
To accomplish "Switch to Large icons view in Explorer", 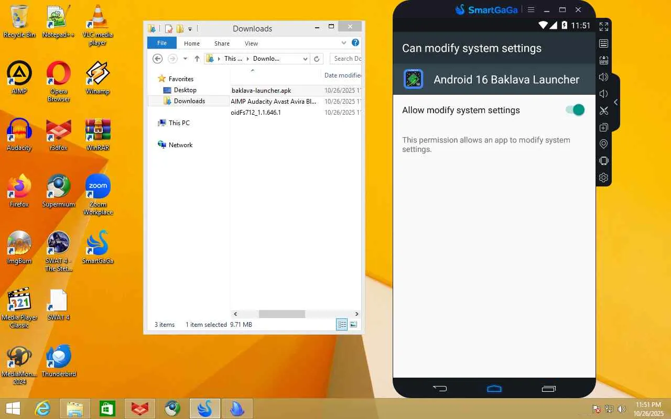I will tap(353, 325).
